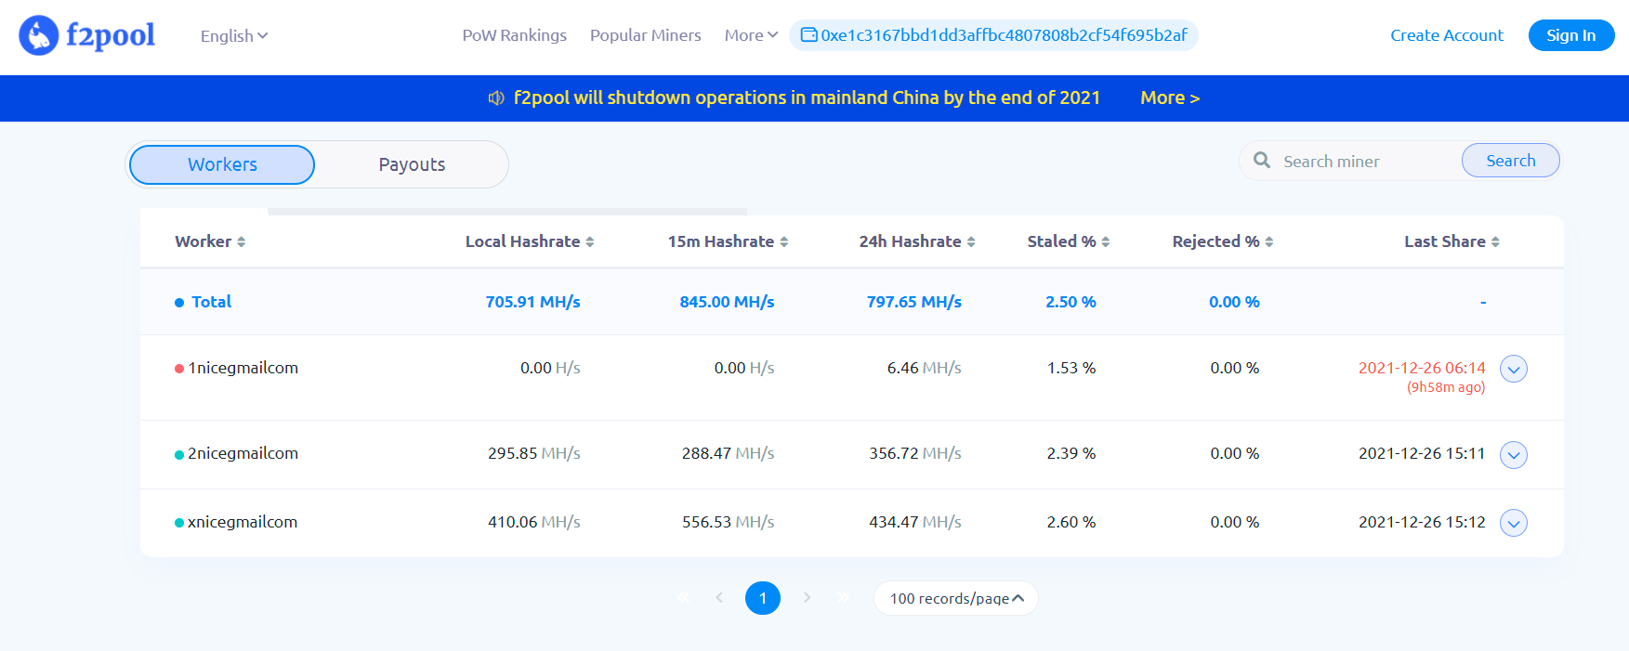Click the f2pool fish logo
This screenshot has height=651, width=1629.
pos(39,35)
